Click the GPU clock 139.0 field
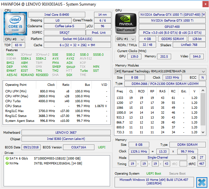 pyautogui.click(x=134, y=57)
